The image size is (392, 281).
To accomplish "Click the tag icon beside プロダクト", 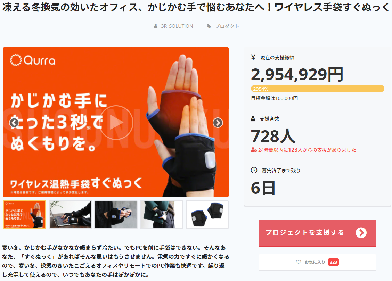I will coord(209,26).
